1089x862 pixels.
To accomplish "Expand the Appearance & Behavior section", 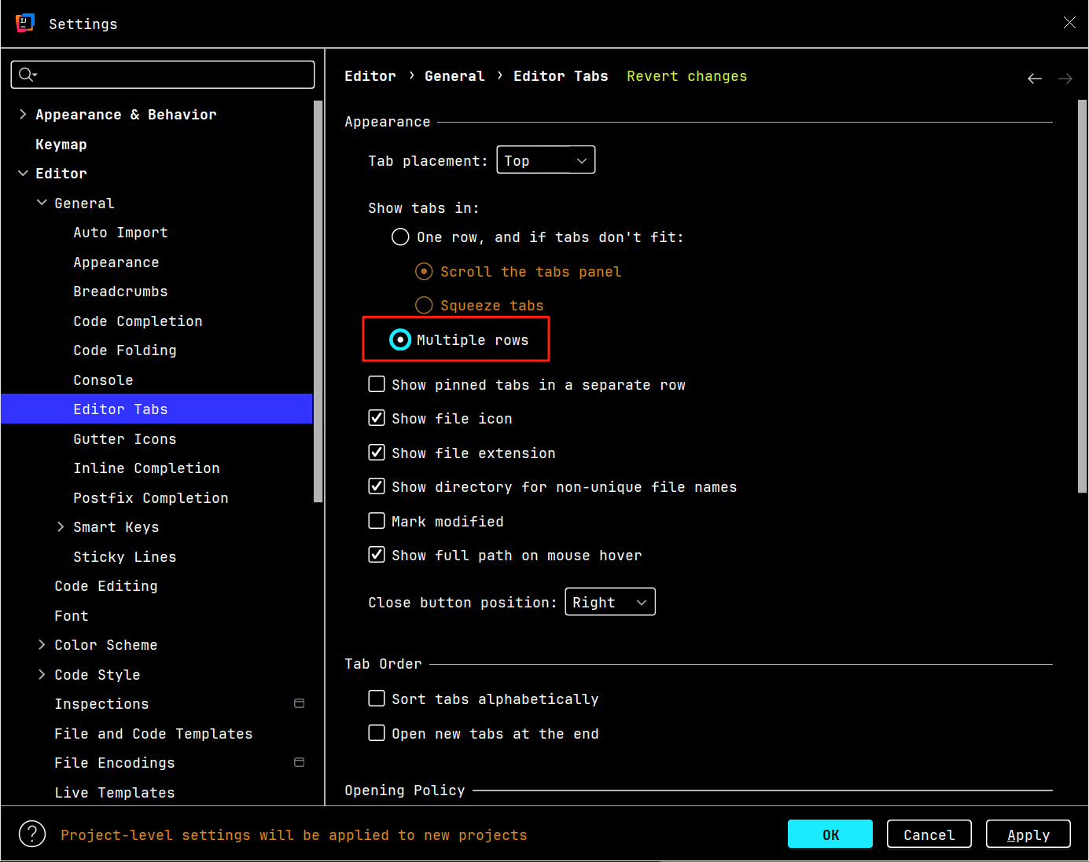I will [23, 115].
